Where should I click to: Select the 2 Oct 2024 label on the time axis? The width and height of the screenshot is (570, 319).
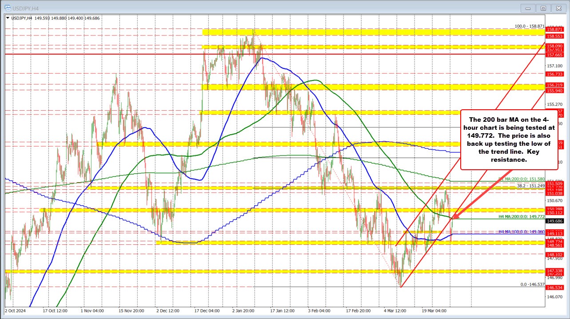click(x=15, y=311)
